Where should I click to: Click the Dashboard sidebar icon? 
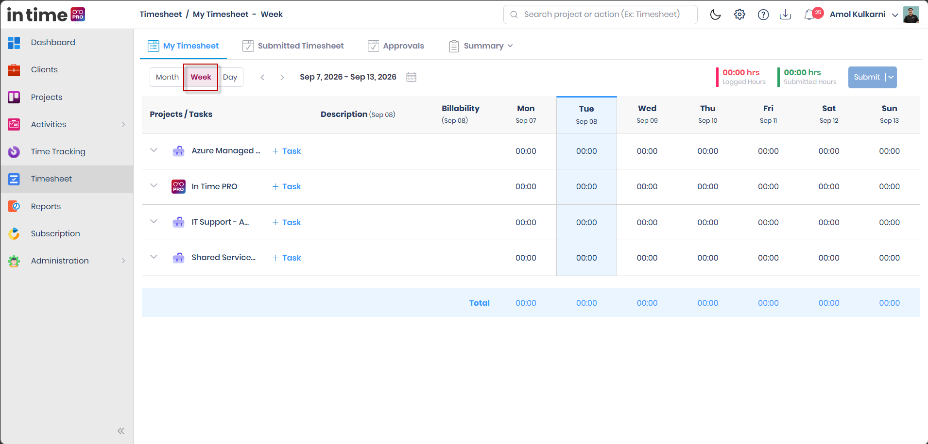point(14,43)
